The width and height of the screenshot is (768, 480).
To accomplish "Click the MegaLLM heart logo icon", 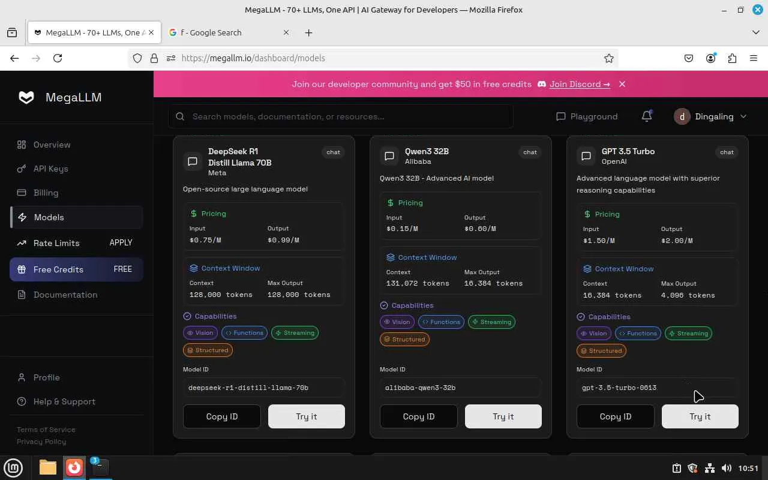I will pyautogui.click(x=26, y=97).
